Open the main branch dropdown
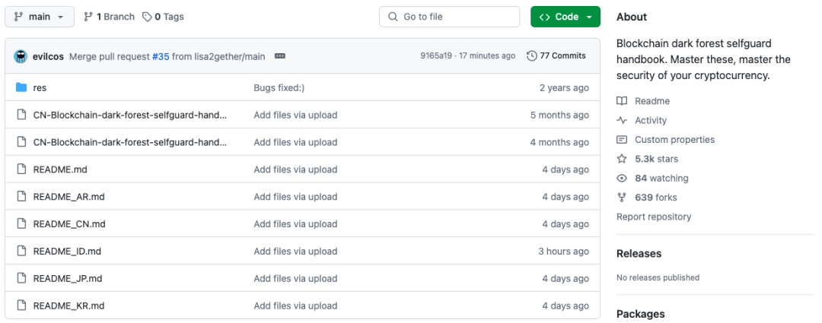 39,17
